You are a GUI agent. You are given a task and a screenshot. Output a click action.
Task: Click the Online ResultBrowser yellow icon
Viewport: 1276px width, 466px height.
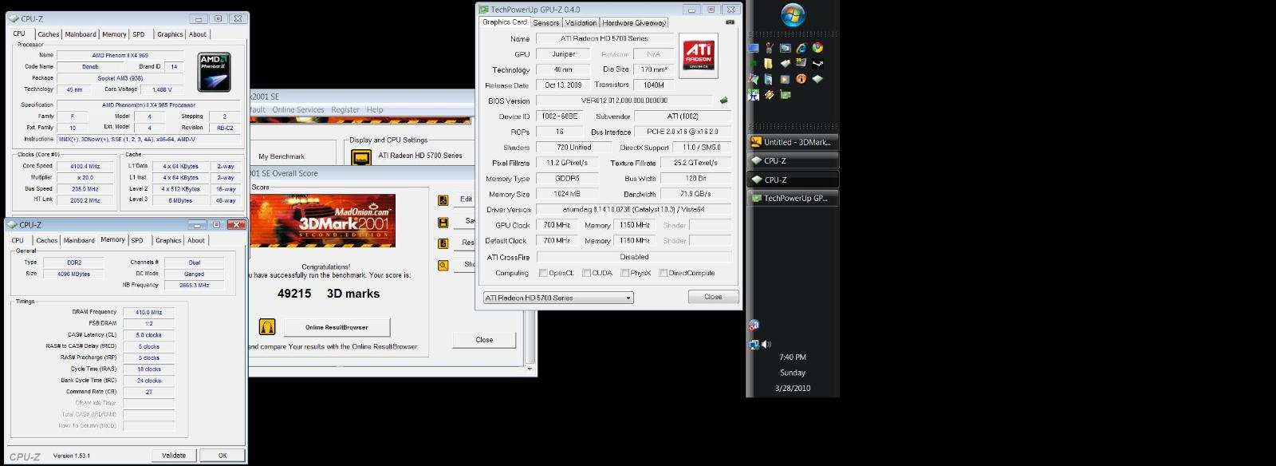point(267,326)
